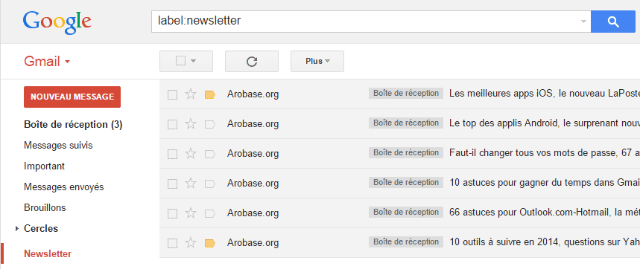Refresh the message list
The height and width of the screenshot is (269, 640).
252,61
